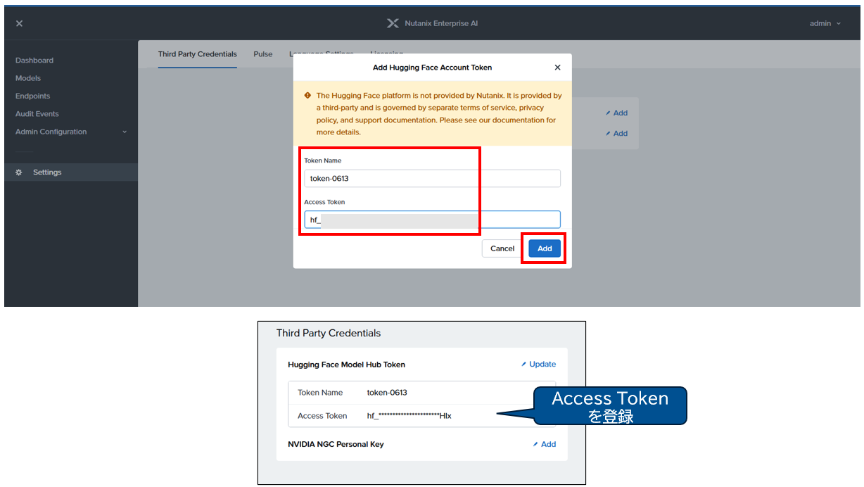Switch to the Third Party Credentials tab
This screenshot has height=487, width=864.
click(x=197, y=54)
